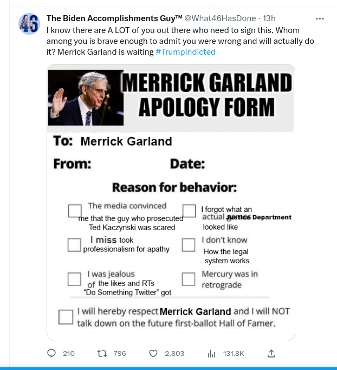Like the tweet with heart icon
337x370 pixels.
pos(153,353)
